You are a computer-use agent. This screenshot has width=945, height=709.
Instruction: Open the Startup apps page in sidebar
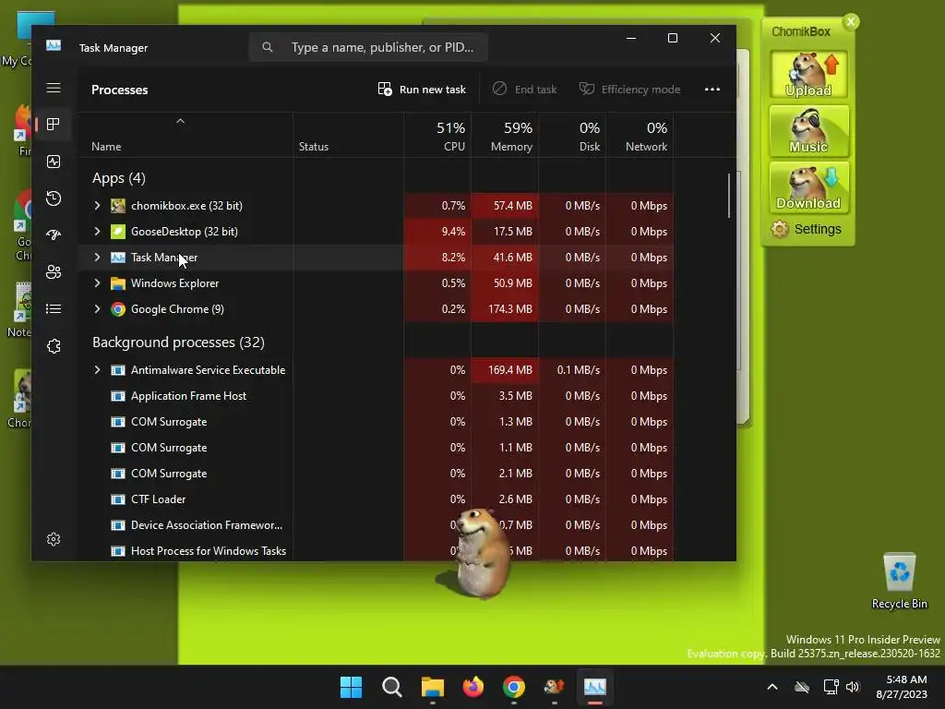tap(54, 235)
